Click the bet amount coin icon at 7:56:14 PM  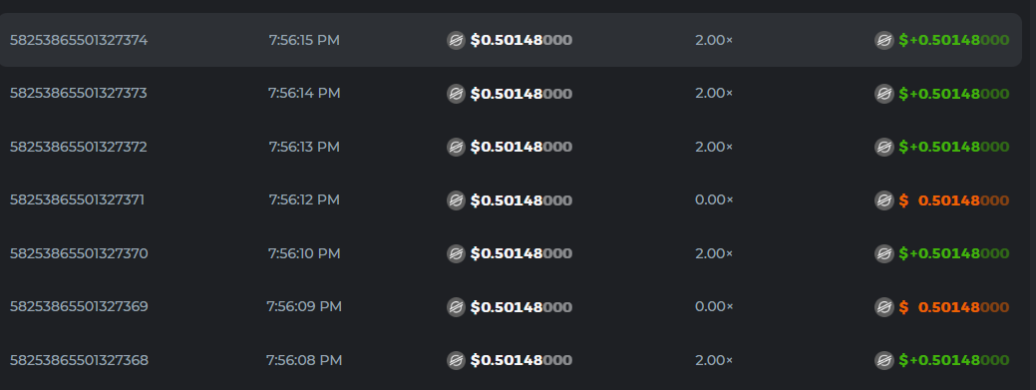tap(456, 94)
